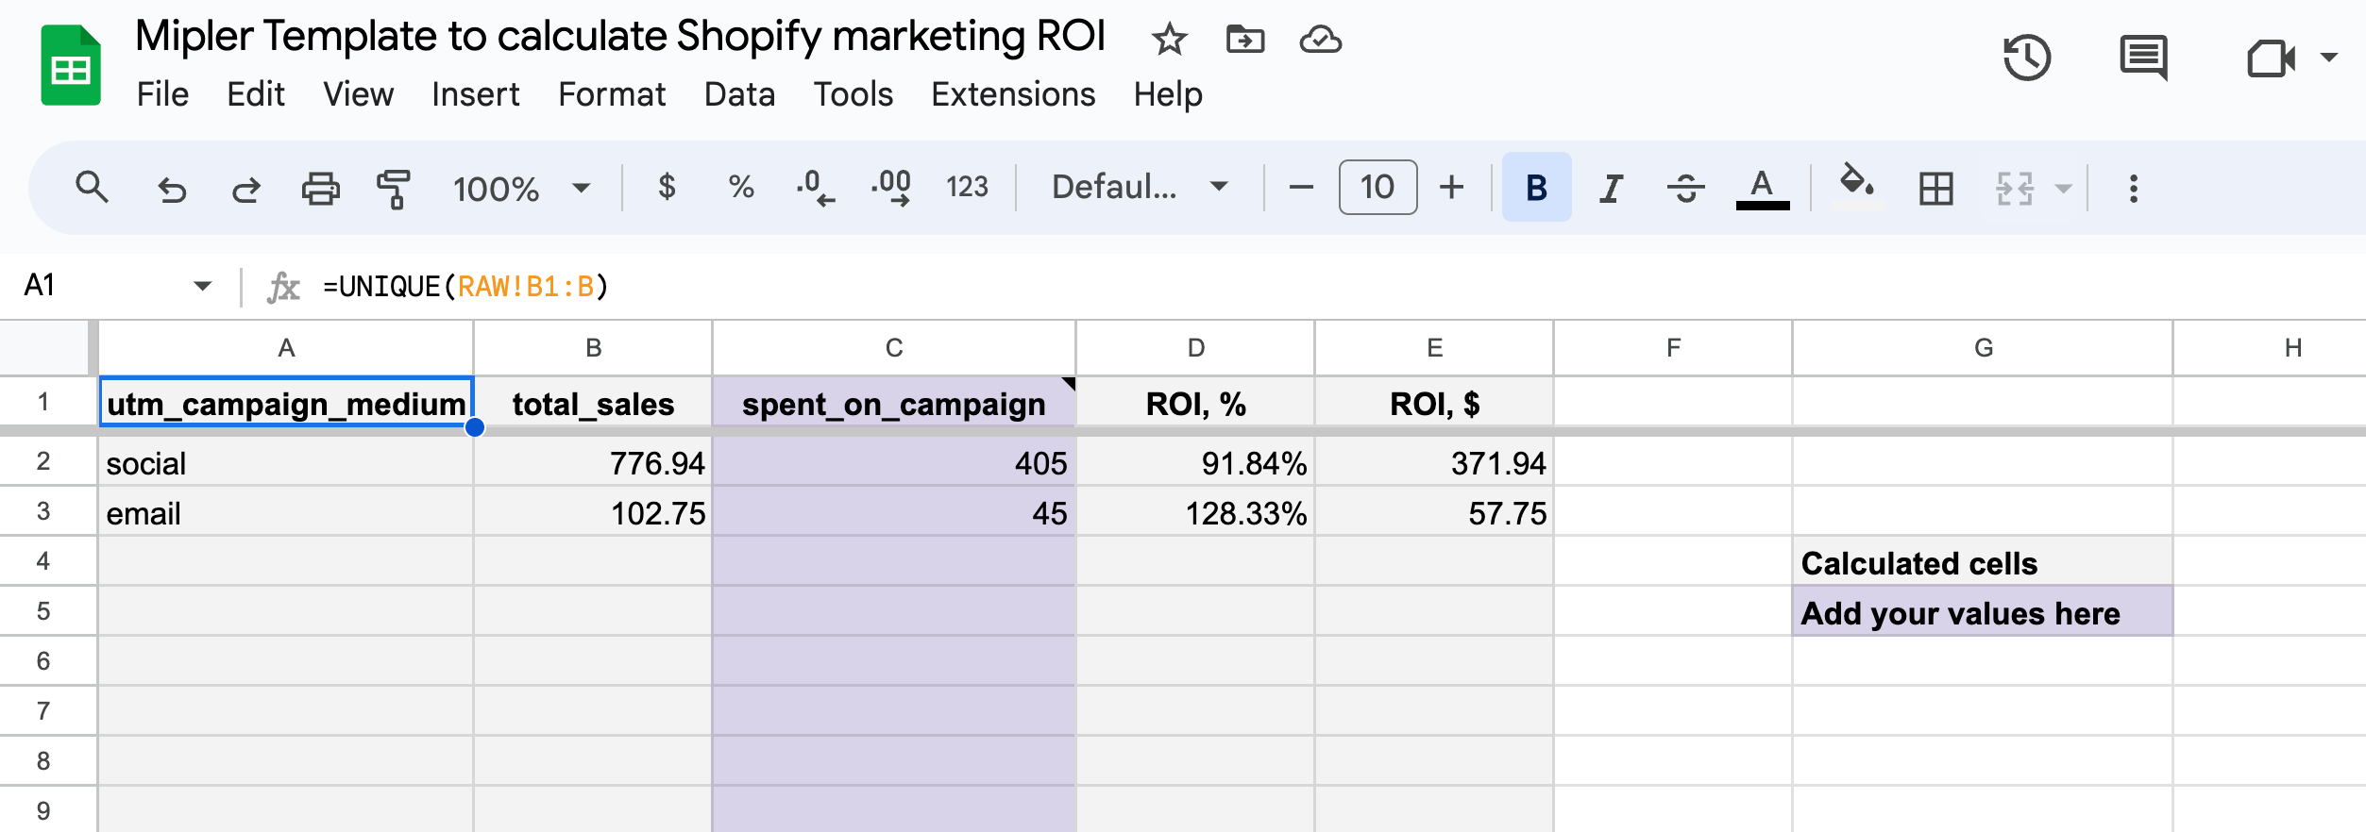
Task: Select the Add your values here cell
Action: 1983,612
